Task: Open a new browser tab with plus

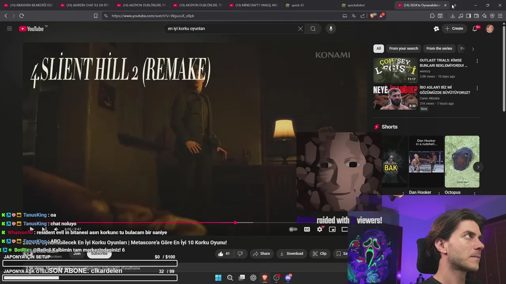Action: 454,5
